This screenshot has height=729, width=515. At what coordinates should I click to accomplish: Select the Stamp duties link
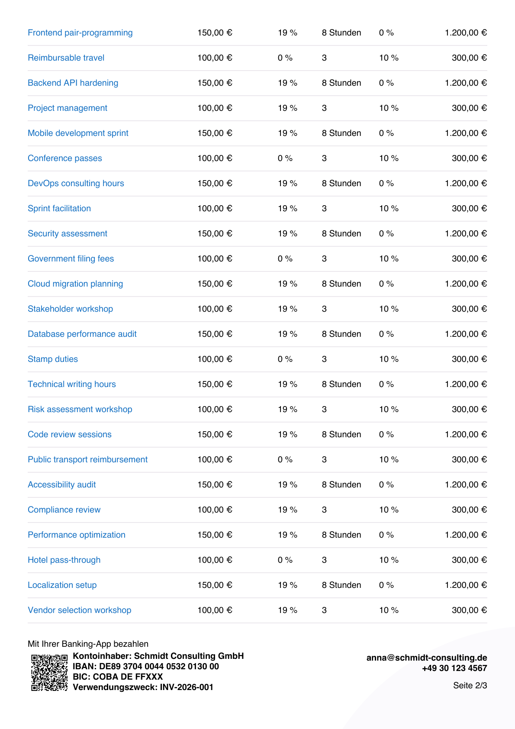(x=53, y=359)
